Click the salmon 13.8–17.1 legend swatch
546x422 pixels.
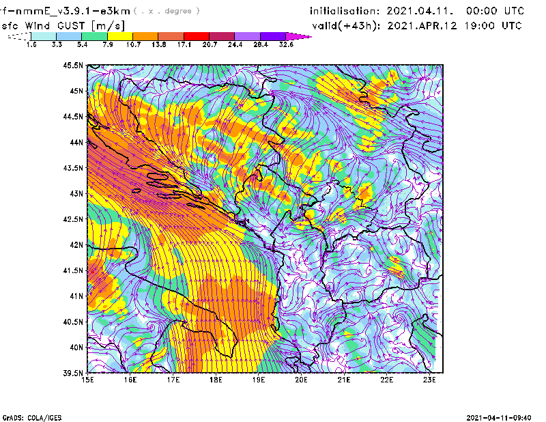[171, 36]
